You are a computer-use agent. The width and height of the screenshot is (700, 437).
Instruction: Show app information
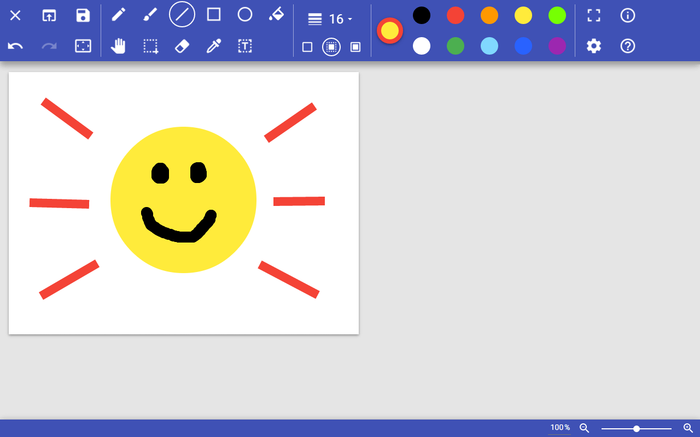pos(627,15)
